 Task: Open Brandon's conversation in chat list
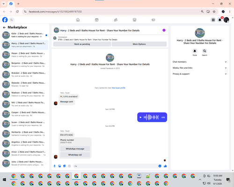[25, 74]
